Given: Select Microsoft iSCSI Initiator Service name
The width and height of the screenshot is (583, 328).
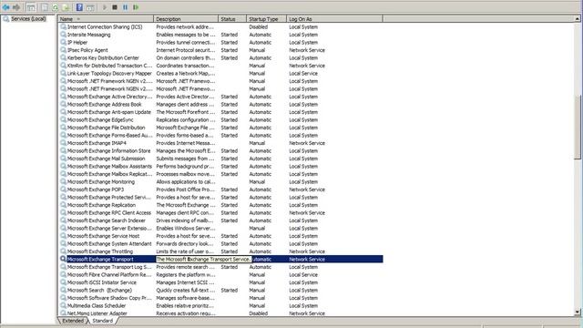Looking at the screenshot, I should tap(102, 282).
